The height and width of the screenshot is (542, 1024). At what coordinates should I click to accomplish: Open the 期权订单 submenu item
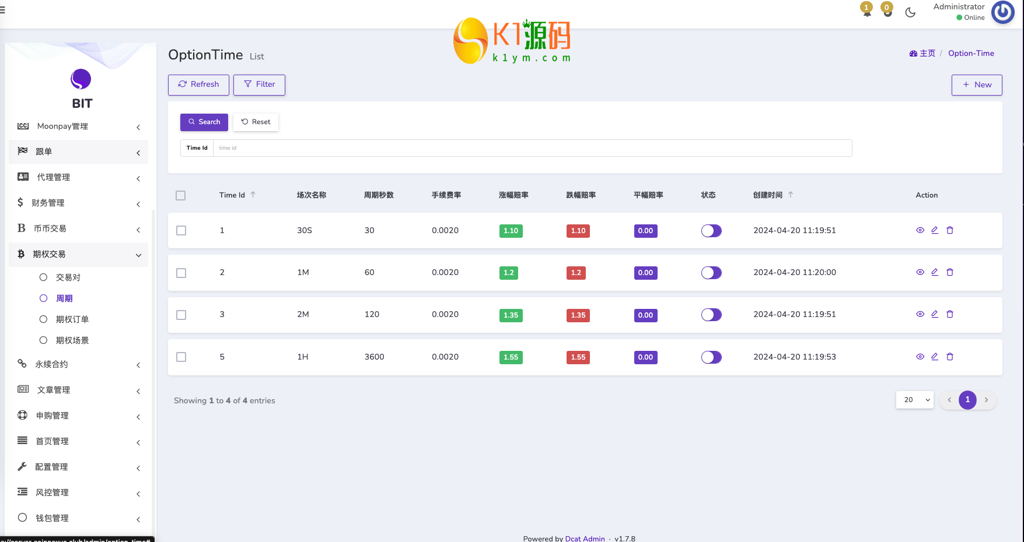(72, 319)
